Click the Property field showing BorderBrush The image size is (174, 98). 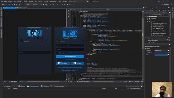(x=161, y=50)
